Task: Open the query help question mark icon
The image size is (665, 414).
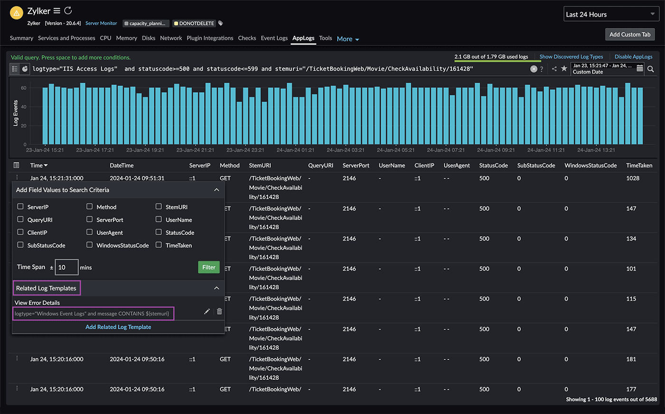Action: [x=541, y=69]
